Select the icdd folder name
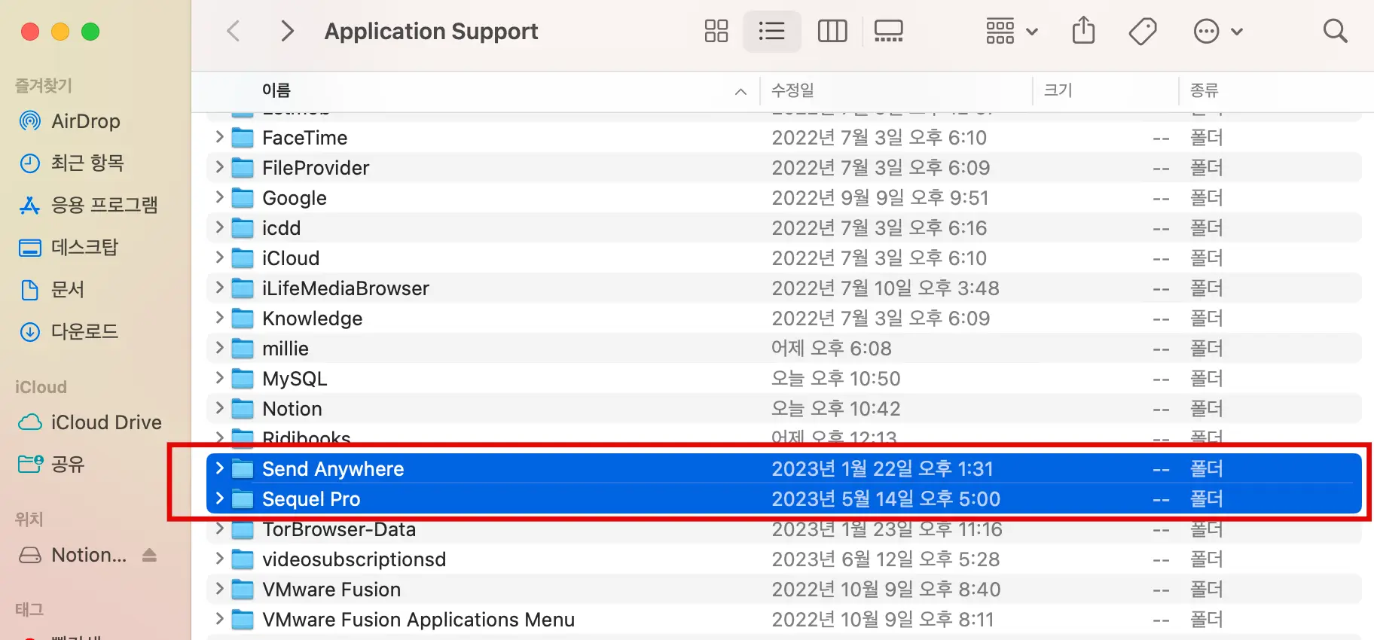The image size is (1374, 640). point(281,228)
